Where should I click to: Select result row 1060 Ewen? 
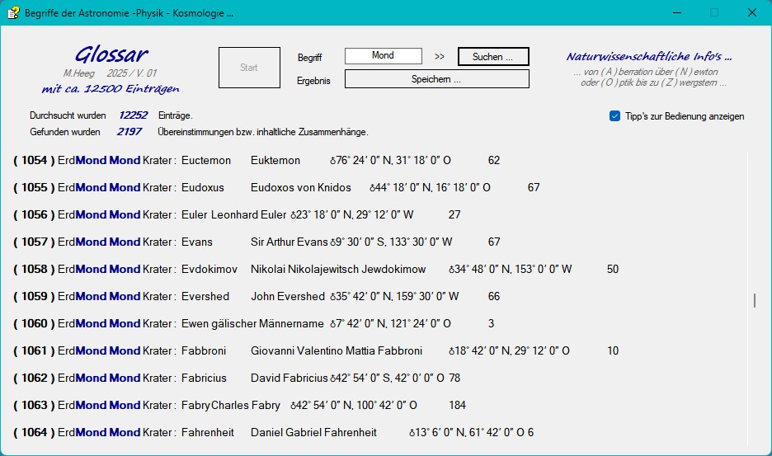tap(253, 323)
